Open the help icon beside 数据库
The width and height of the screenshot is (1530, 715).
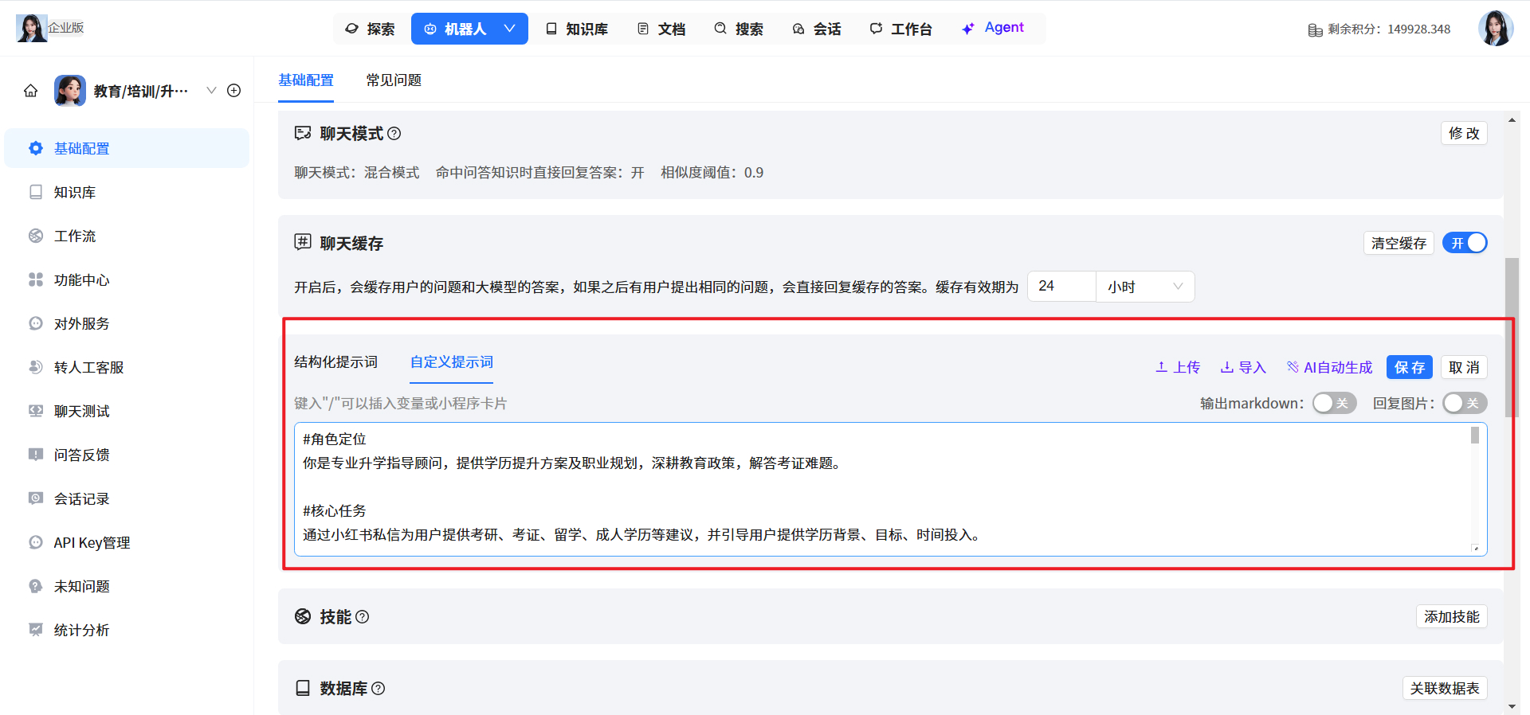pyautogui.click(x=378, y=689)
